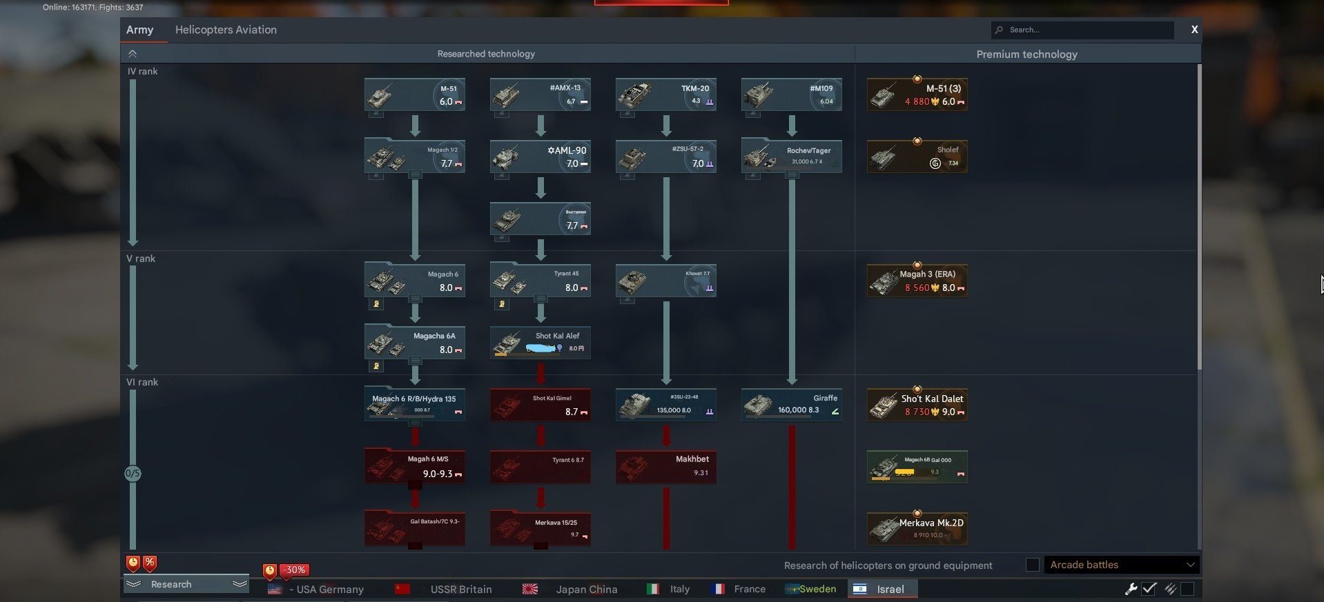Click talisman icon under Magacha 6A

[376, 365]
